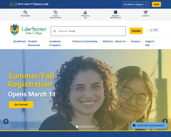
Task: Select the second carousel slide dot
Action: [80, 127]
